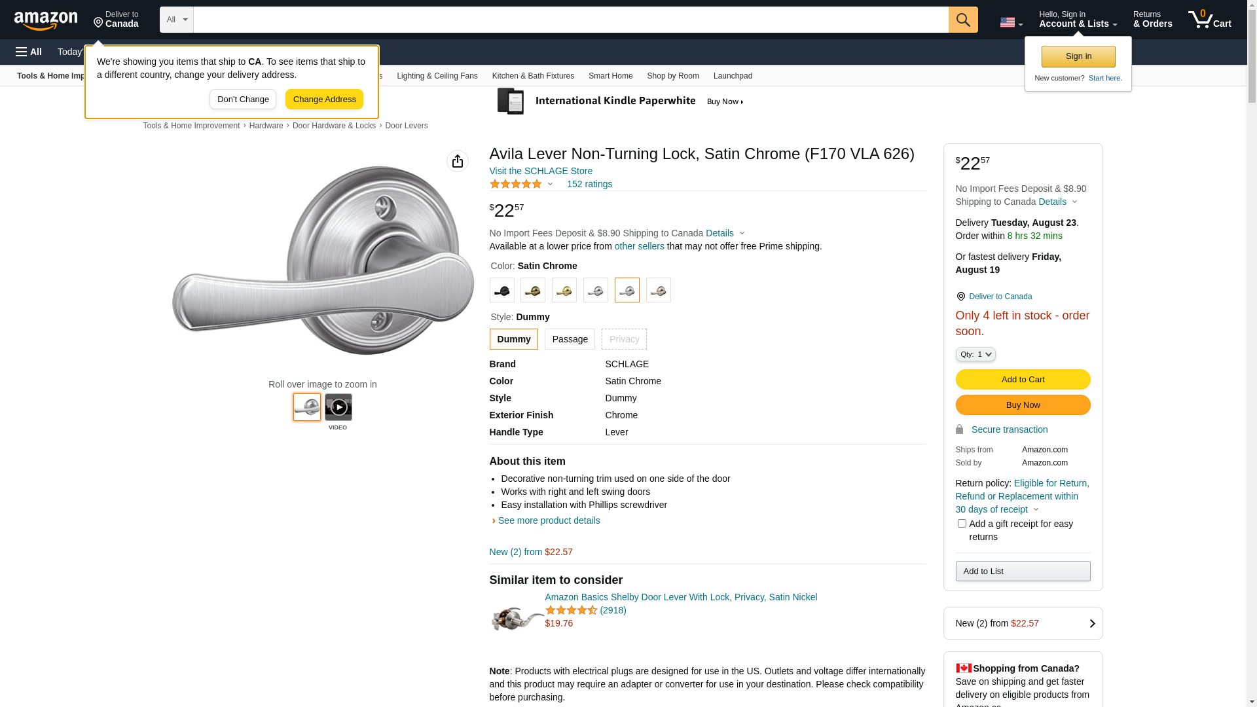Select the Passage style option
The width and height of the screenshot is (1257, 707).
570,339
